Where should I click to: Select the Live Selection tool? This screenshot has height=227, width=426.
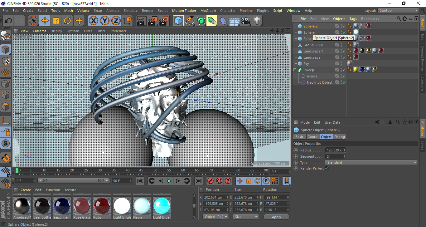pyautogui.click(x=34, y=21)
